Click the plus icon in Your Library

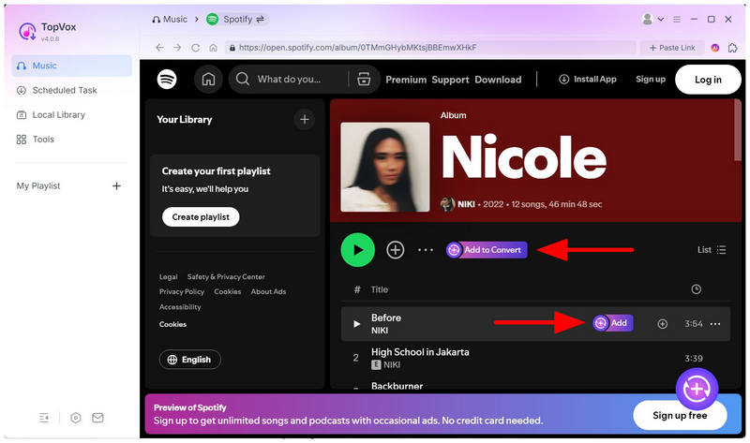[305, 120]
